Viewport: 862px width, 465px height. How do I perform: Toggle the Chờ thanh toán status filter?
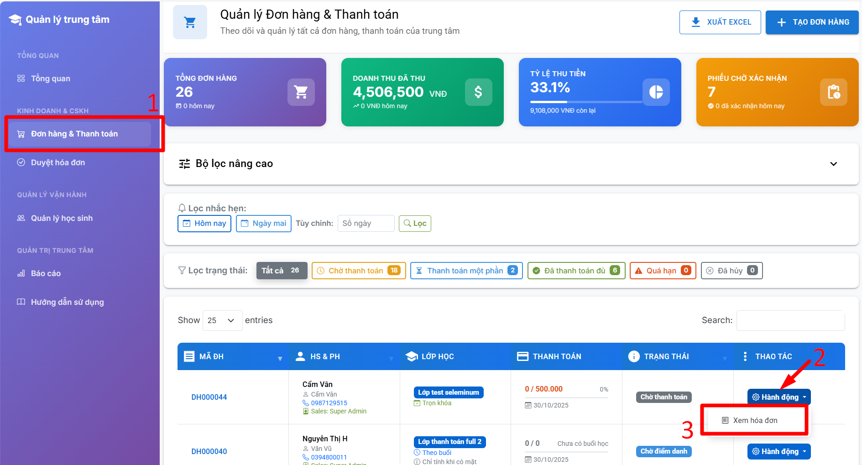(358, 271)
